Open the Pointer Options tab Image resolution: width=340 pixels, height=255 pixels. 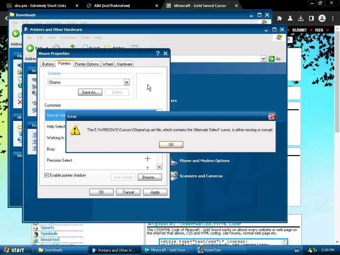click(x=87, y=64)
